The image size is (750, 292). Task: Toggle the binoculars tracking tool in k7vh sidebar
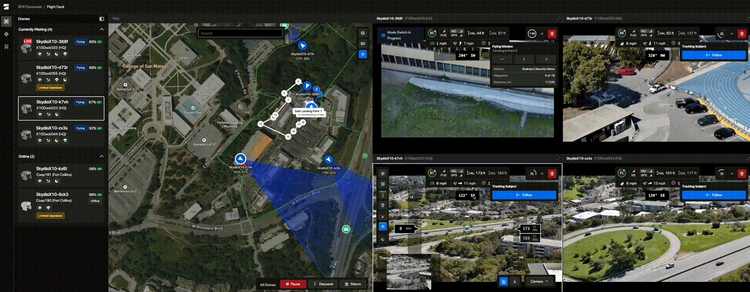click(382, 226)
